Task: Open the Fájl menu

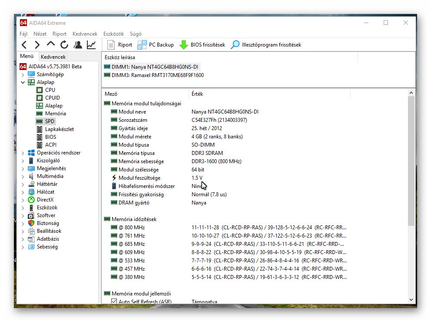Action: click(23, 34)
